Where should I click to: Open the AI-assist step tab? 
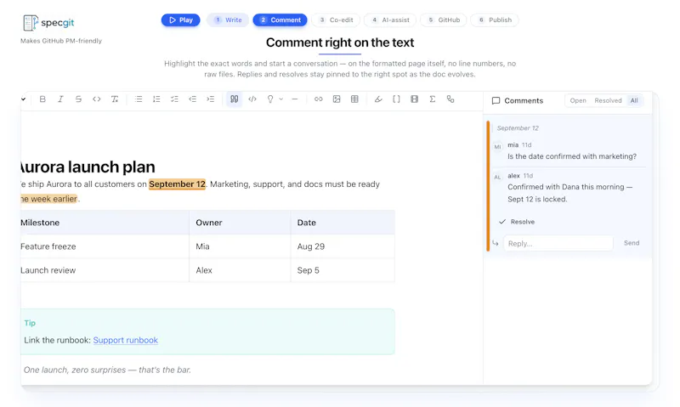(390, 20)
